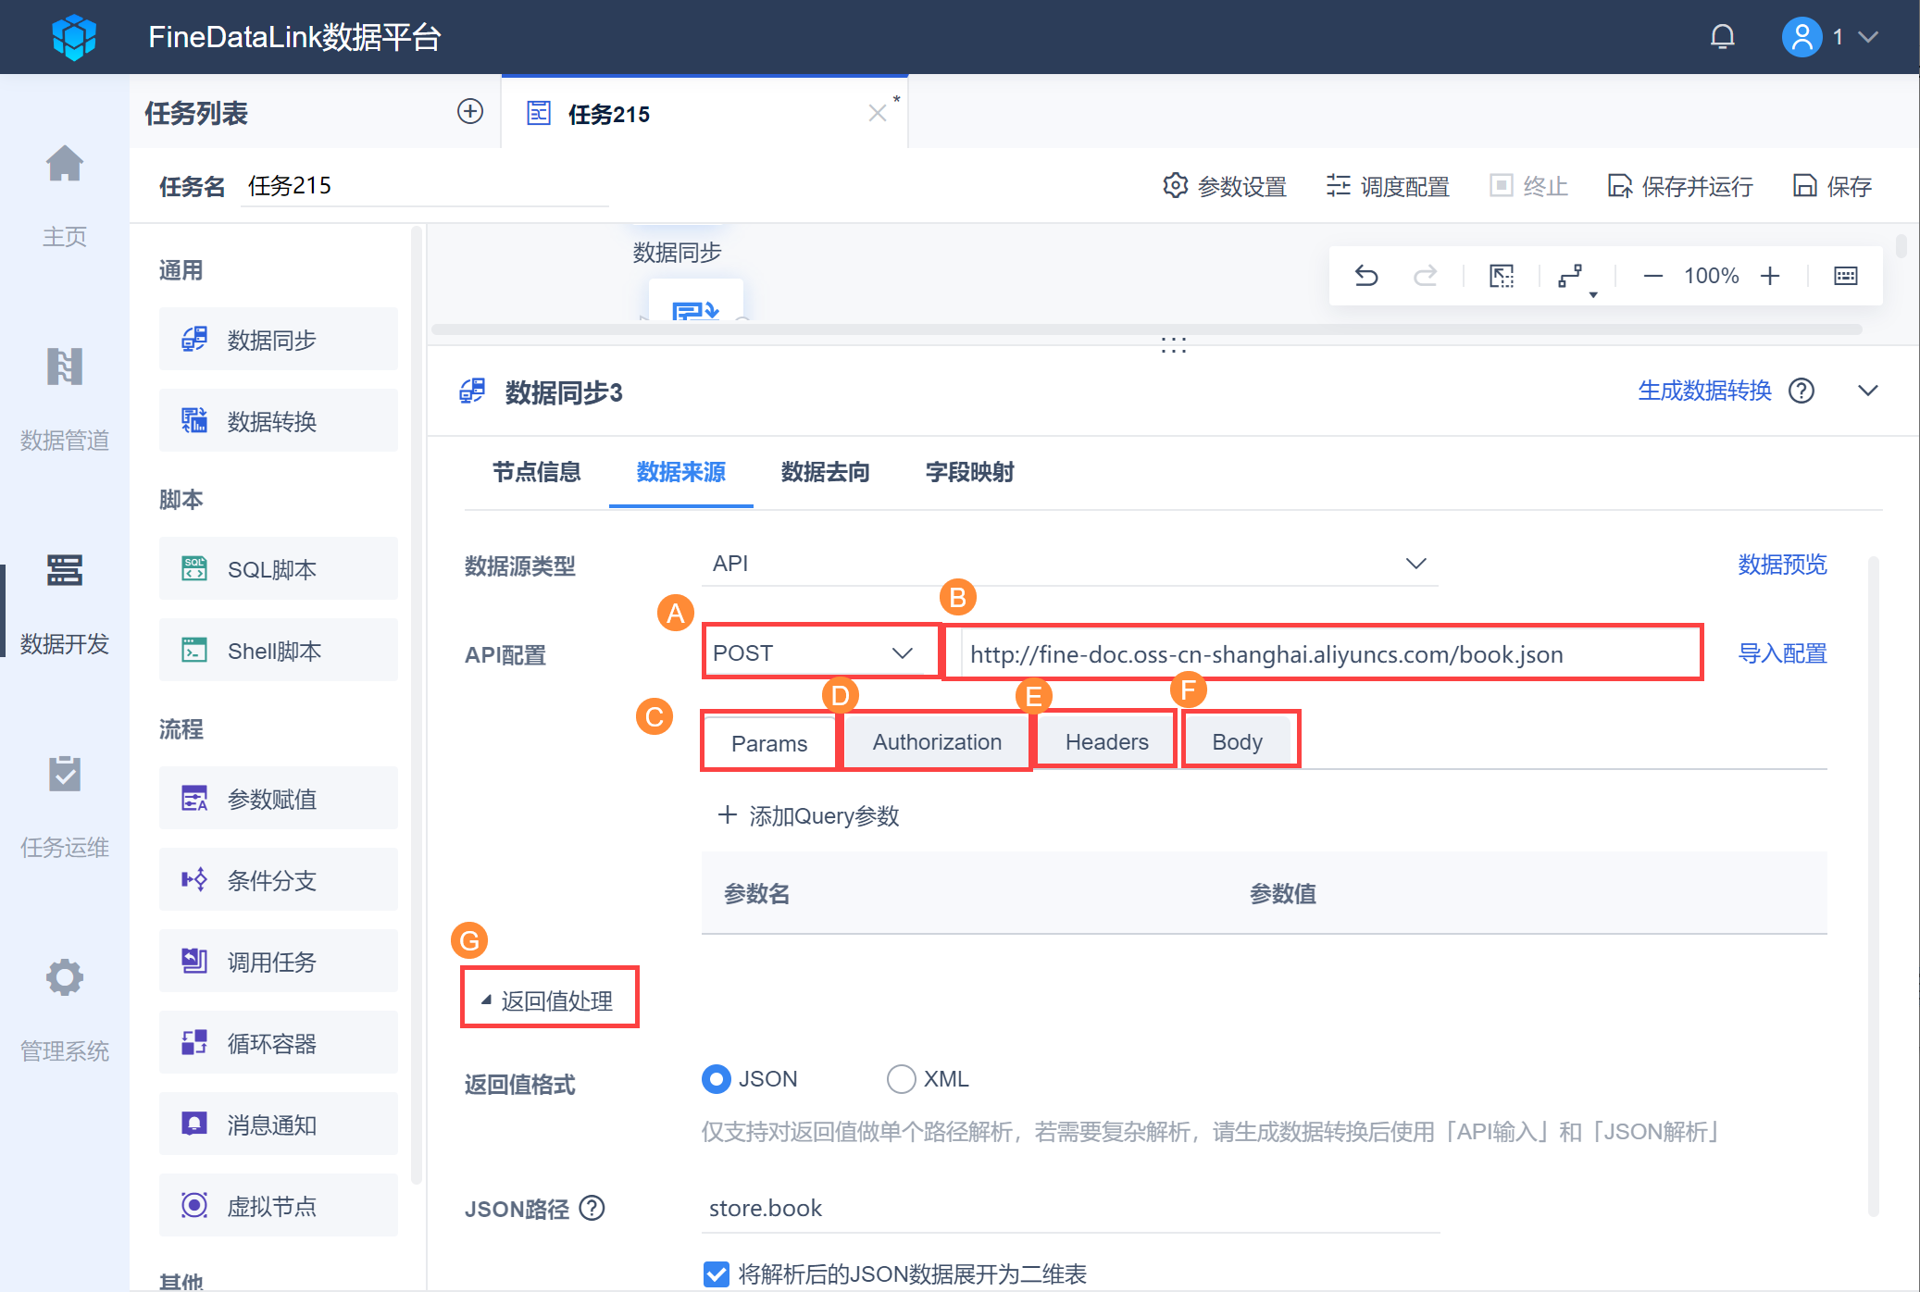
Task: Select the XML return format radio
Action: click(x=901, y=1079)
